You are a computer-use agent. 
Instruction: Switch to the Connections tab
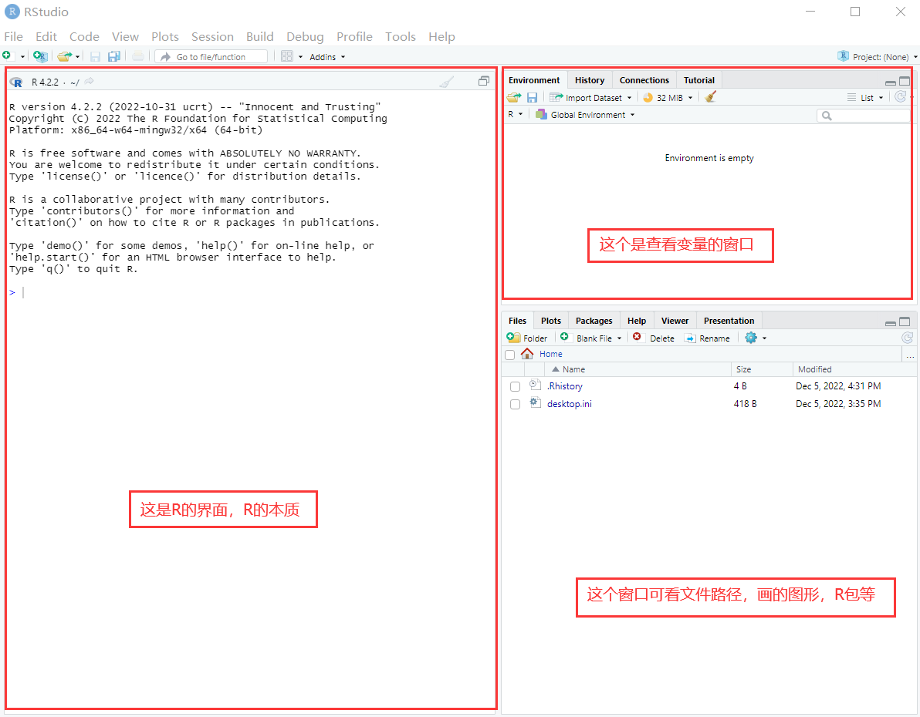[x=644, y=80]
